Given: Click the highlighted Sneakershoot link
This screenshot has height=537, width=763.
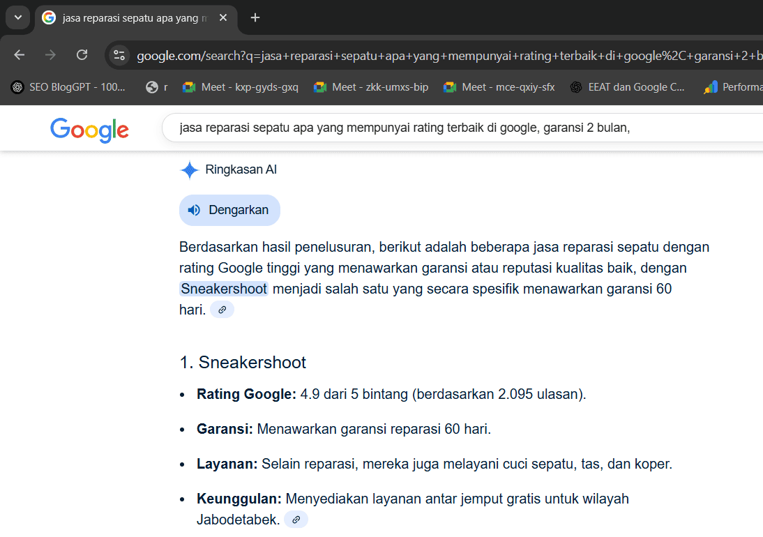Looking at the screenshot, I should point(224,289).
